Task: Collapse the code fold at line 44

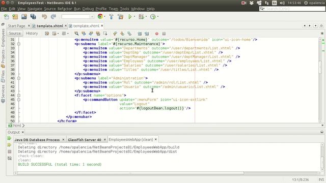Action: point(19,96)
